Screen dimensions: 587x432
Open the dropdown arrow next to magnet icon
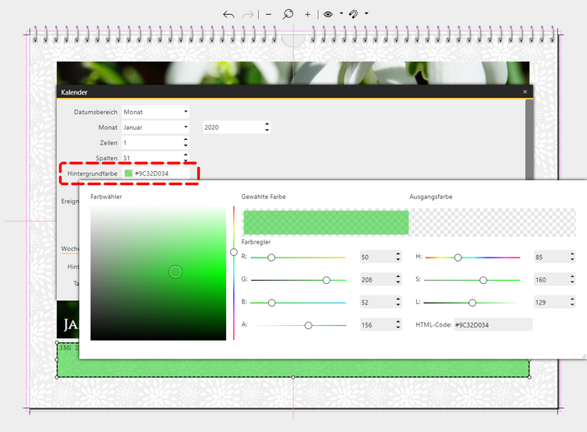point(366,14)
